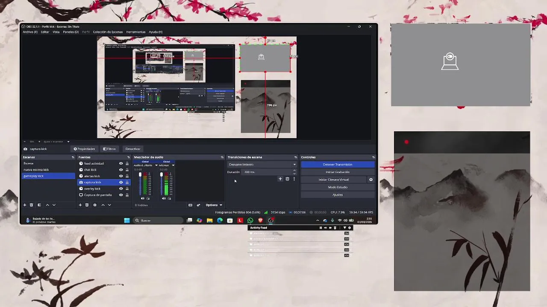Image resolution: width=547 pixels, height=307 pixels.
Task: Open the Mic/Aux mixer dropdown arrow
Action: click(173, 165)
